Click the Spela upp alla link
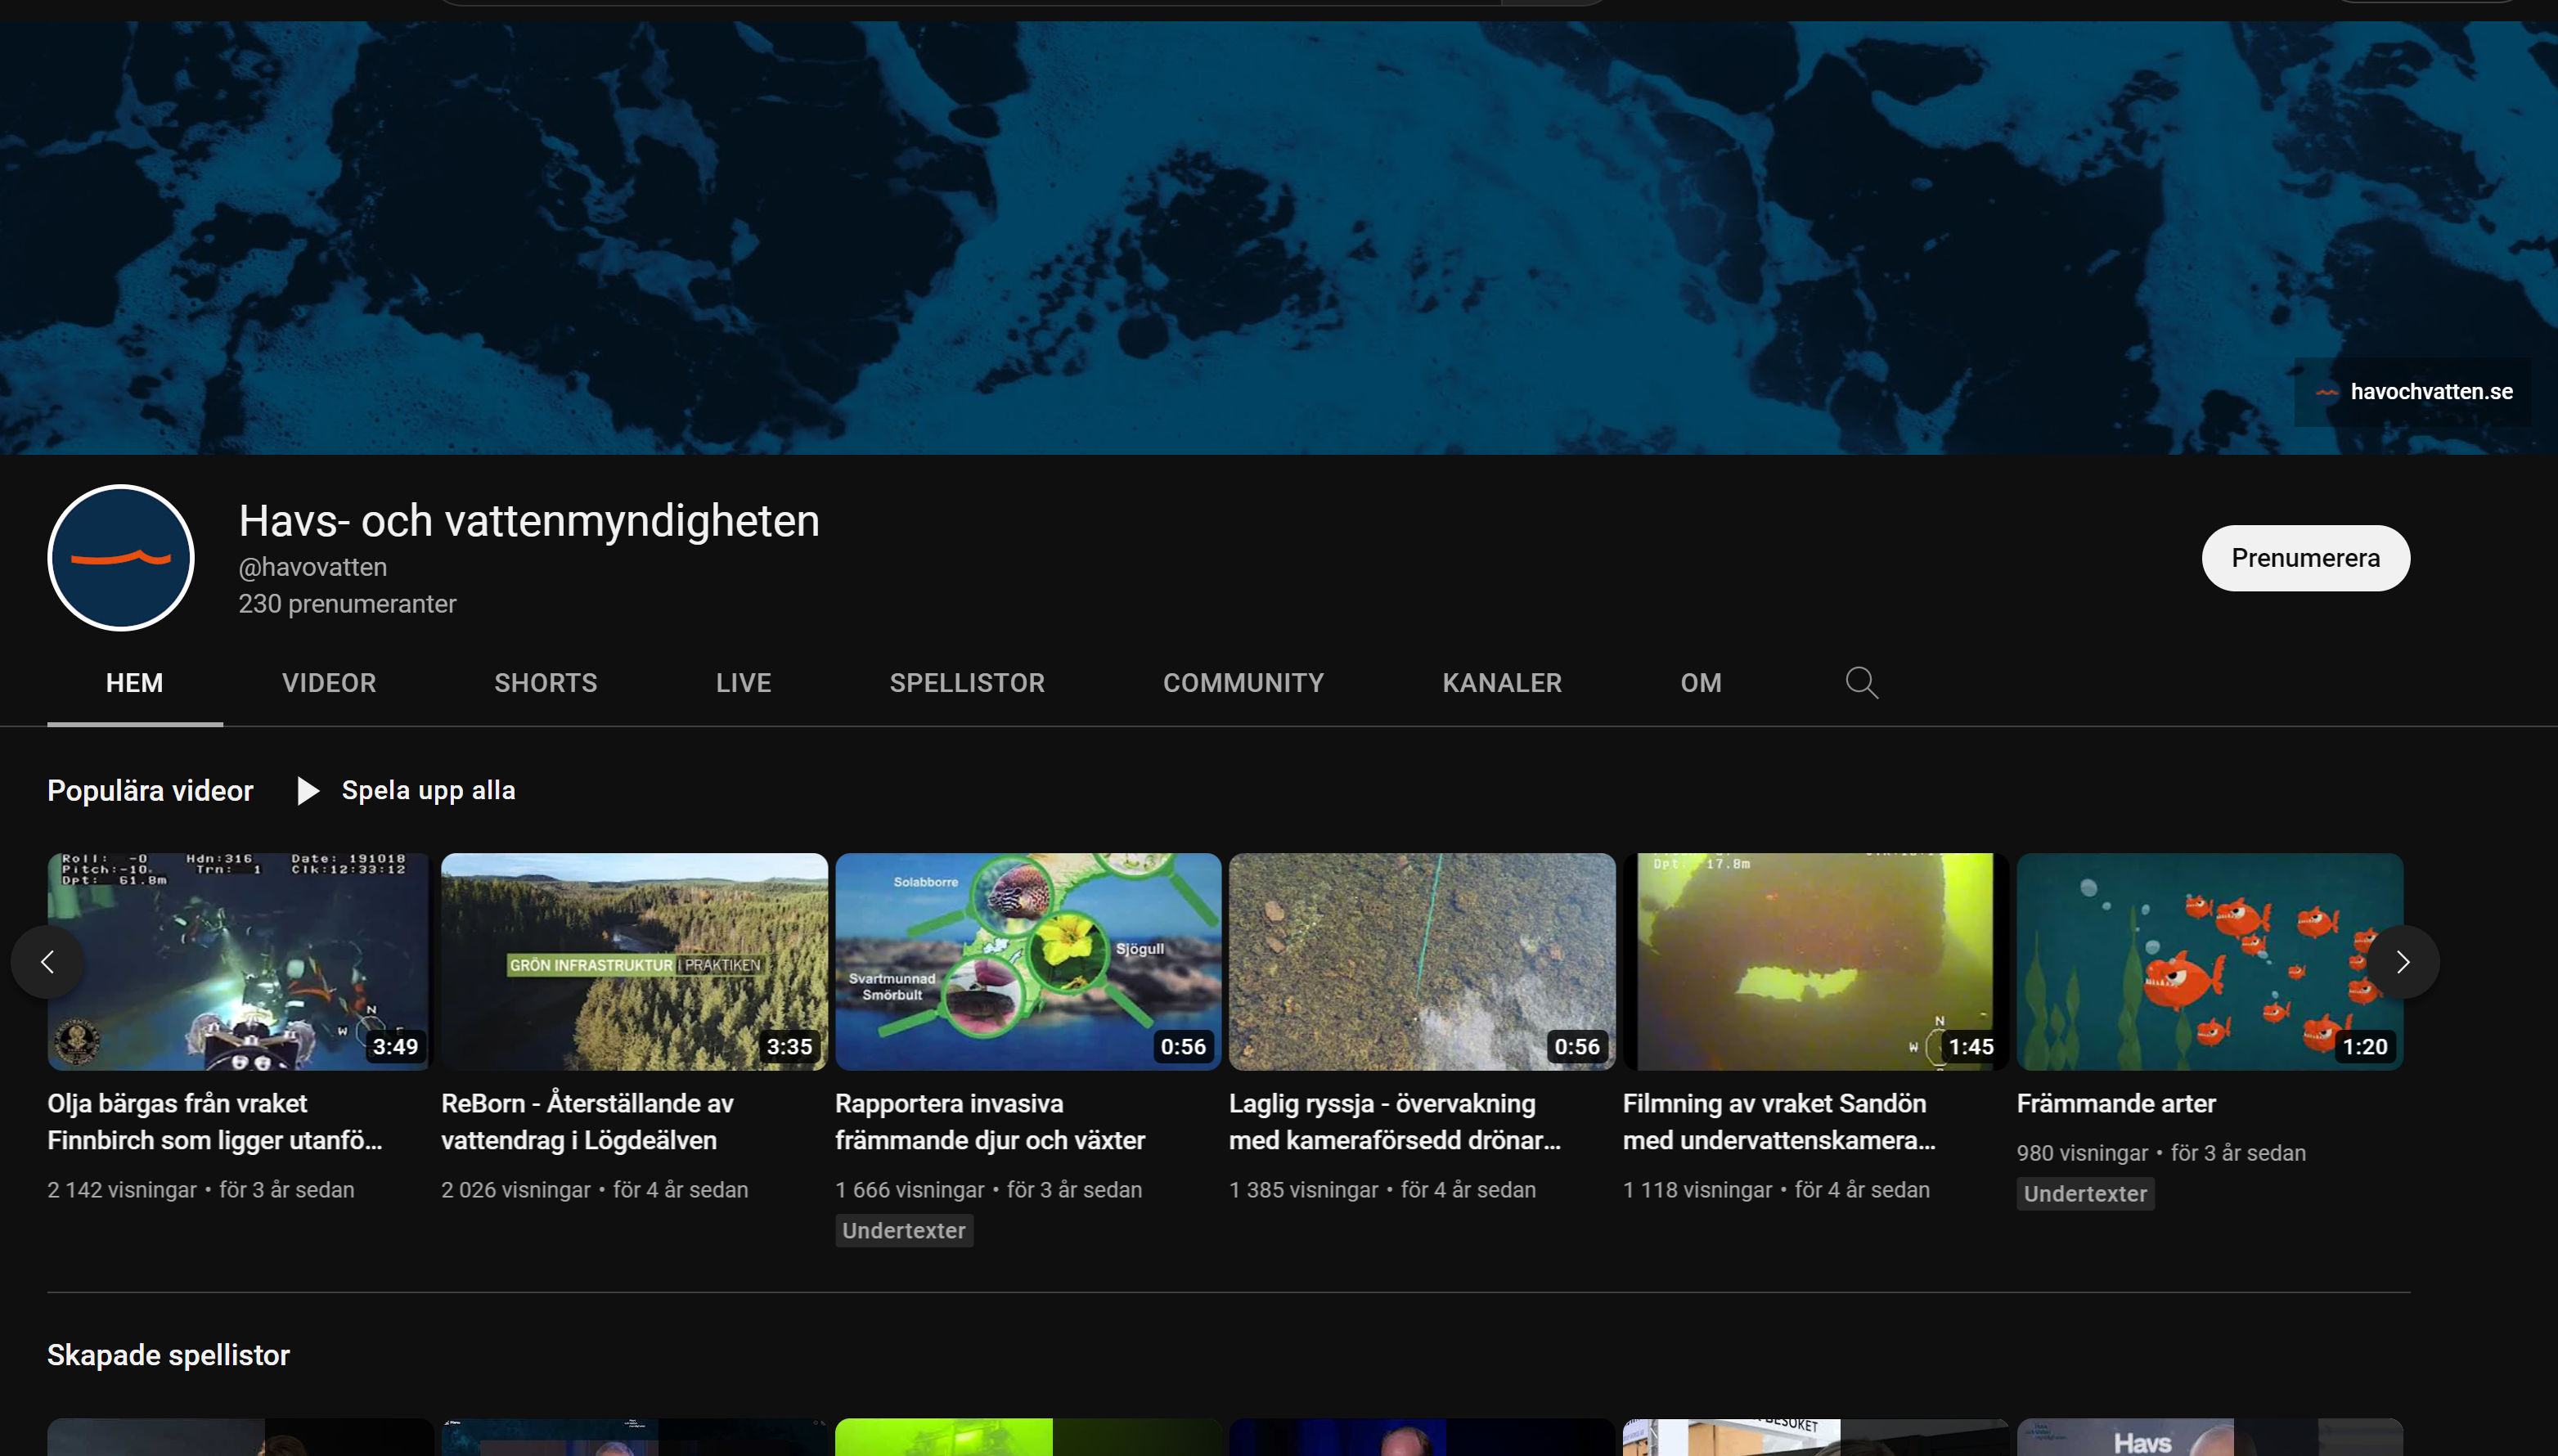2558x1456 pixels. point(428,791)
